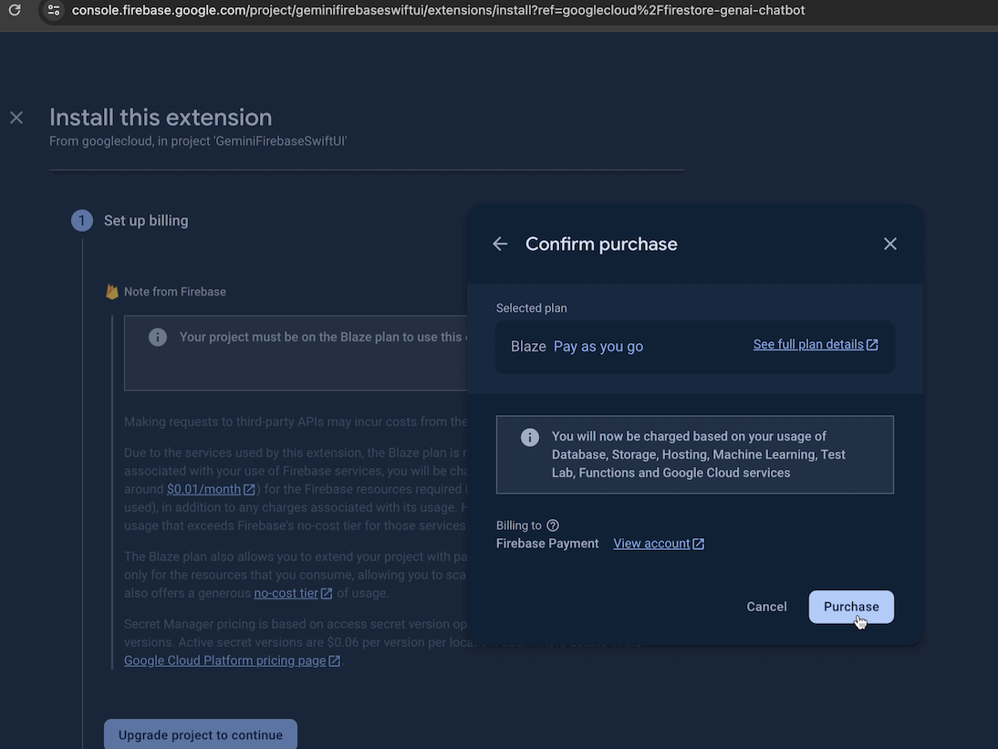998x749 pixels.
Task: Close the Install this extension page
Action: (16, 118)
